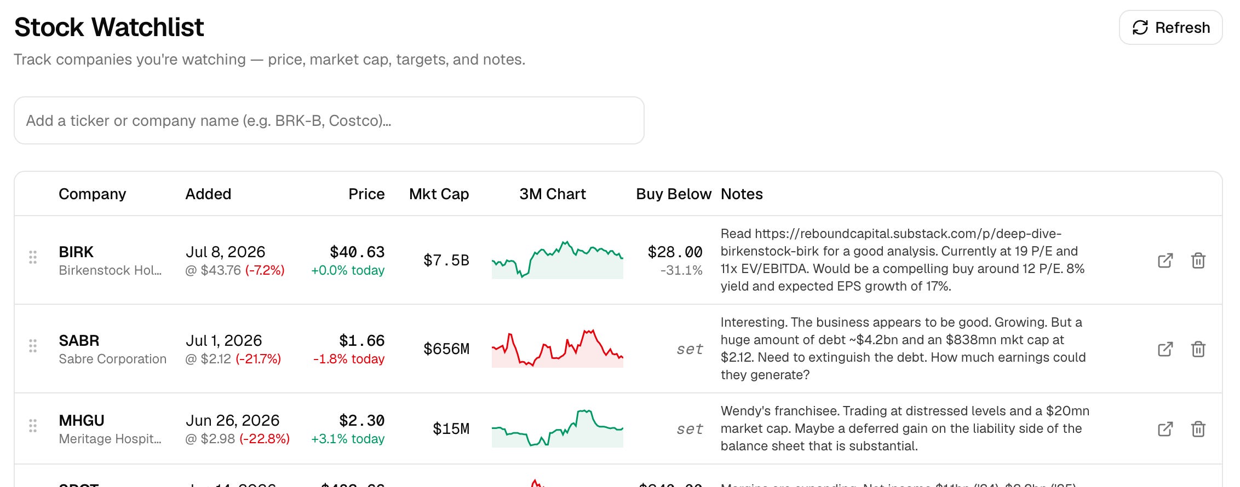The height and width of the screenshot is (487, 1240).
Task: Remove MHGU using the trash icon
Action: 1198,429
